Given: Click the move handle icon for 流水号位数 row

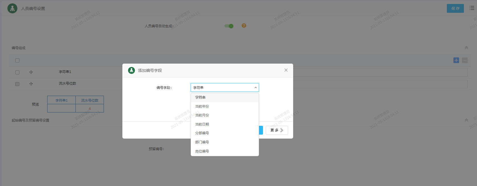Looking at the screenshot, I should coord(31,84).
